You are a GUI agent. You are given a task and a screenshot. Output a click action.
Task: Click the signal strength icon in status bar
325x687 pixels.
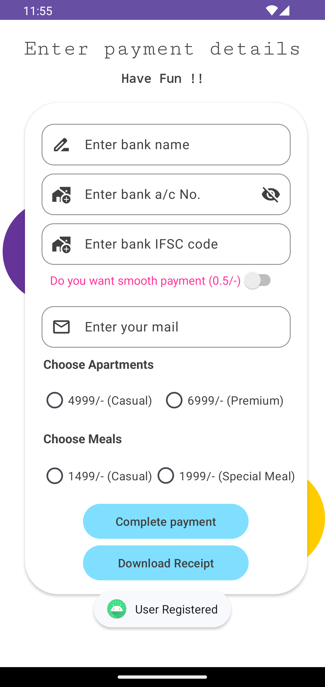pos(284,10)
